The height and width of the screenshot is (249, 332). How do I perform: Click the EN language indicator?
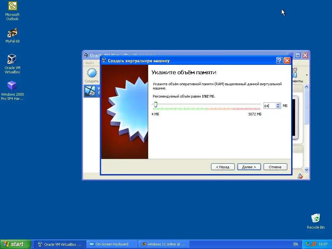click(x=296, y=244)
